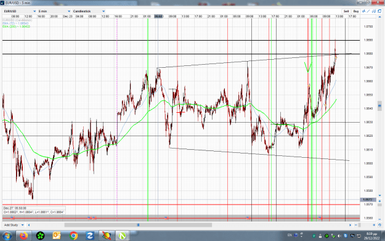Click the horizontal zoom slider handle

tap(360, 225)
